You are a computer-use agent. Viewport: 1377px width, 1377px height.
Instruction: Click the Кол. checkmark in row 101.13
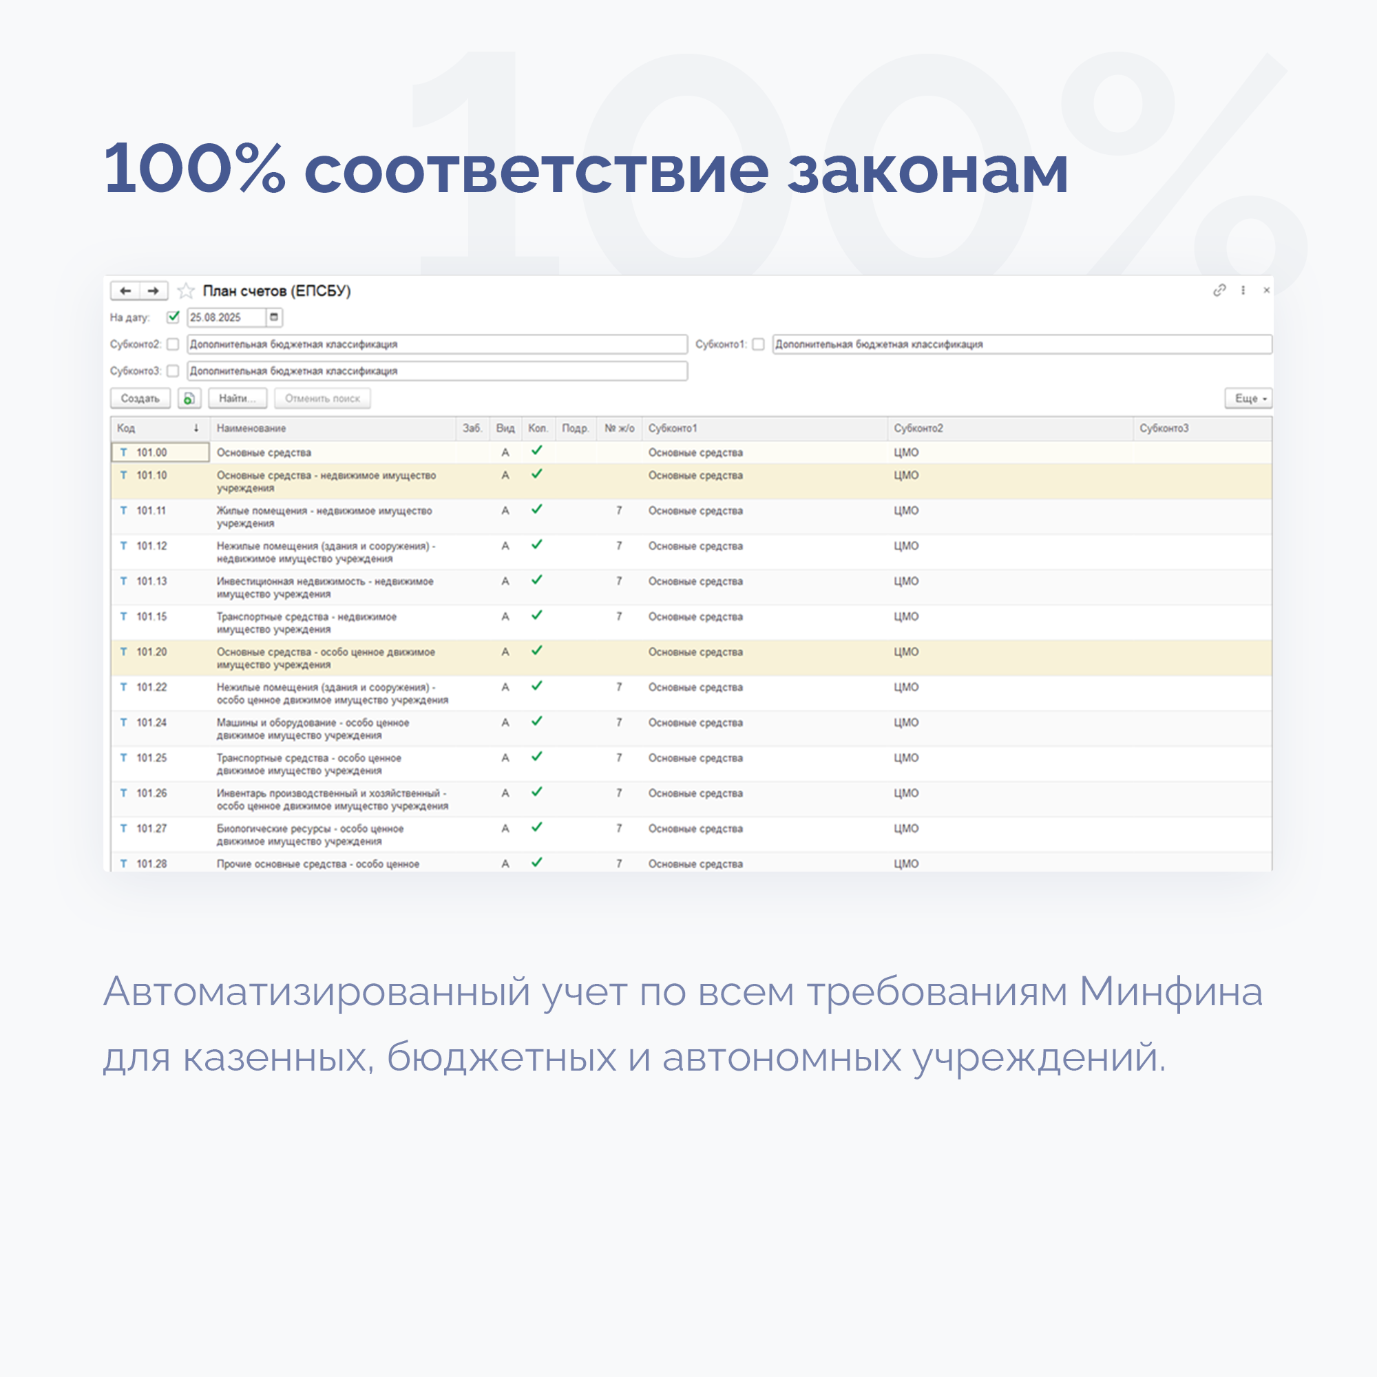point(538,580)
